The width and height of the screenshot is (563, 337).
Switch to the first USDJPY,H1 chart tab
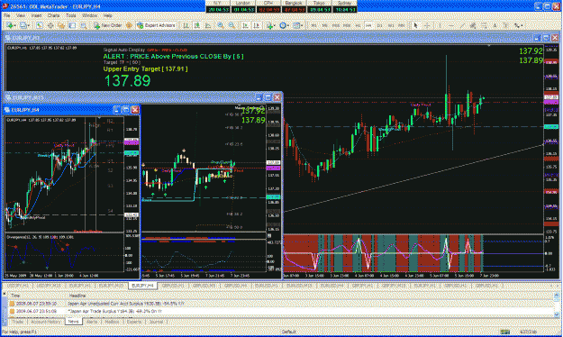tap(18, 286)
